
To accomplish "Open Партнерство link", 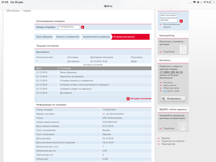I will [x=168, y=144].
